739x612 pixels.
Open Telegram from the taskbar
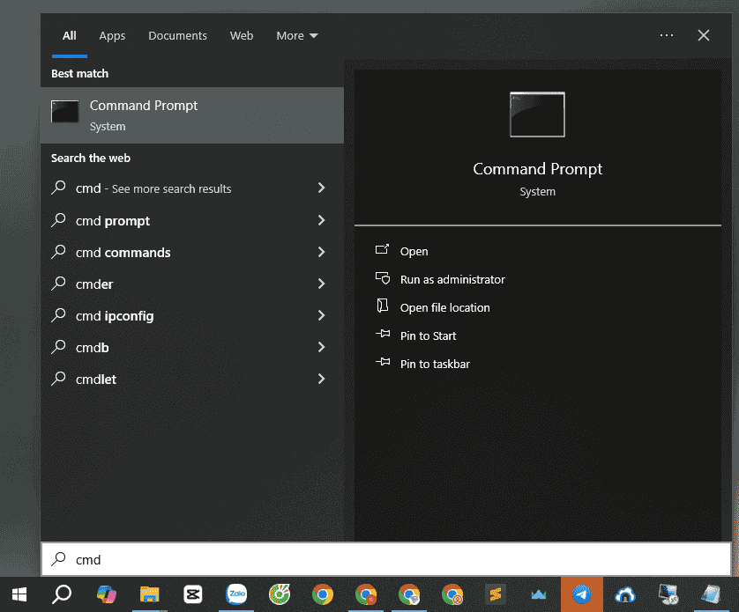point(582,594)
